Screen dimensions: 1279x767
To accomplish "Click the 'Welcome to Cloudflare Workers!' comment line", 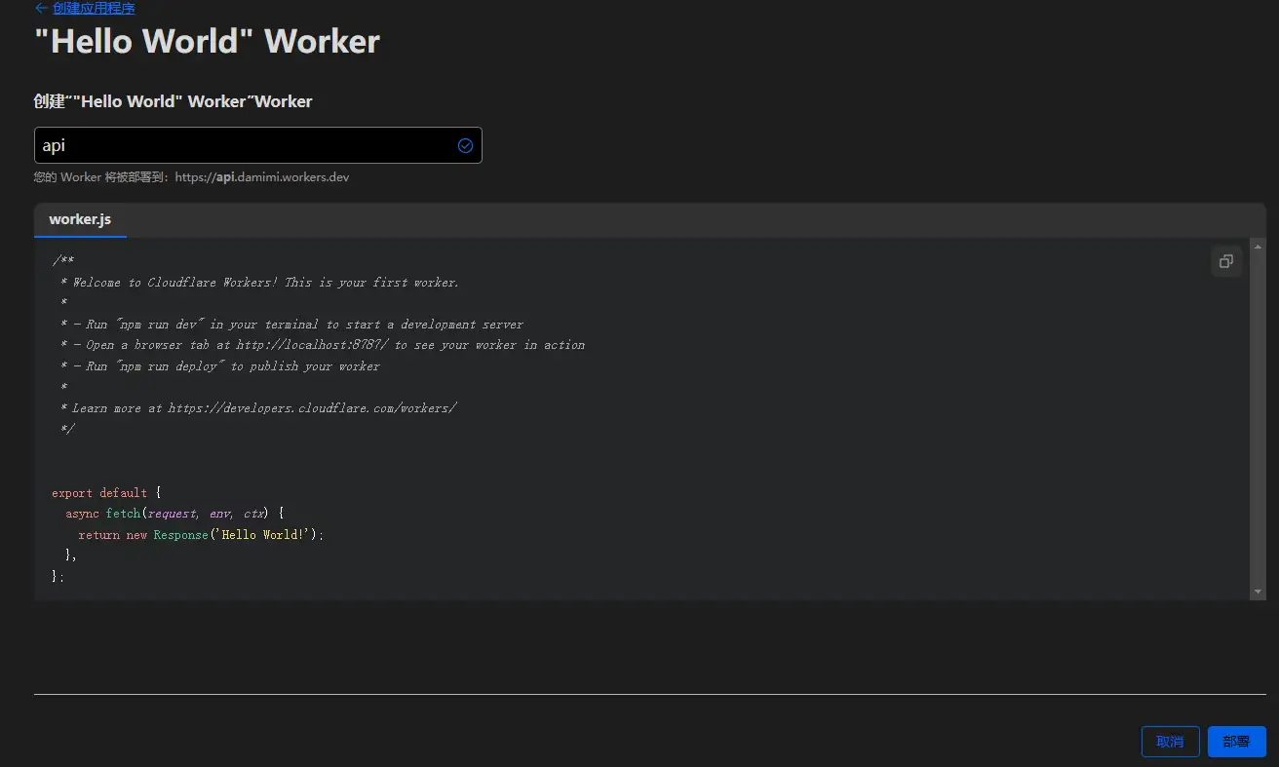I will 259,283.
